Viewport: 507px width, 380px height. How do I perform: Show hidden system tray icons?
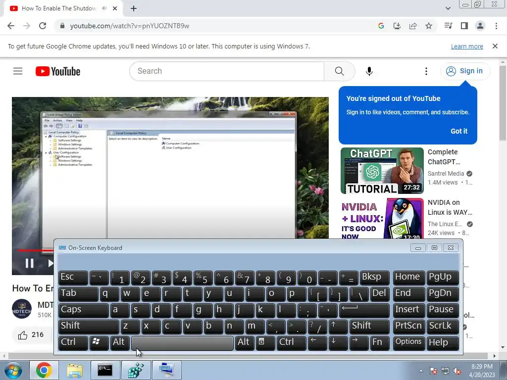click(x=421, y=371)
